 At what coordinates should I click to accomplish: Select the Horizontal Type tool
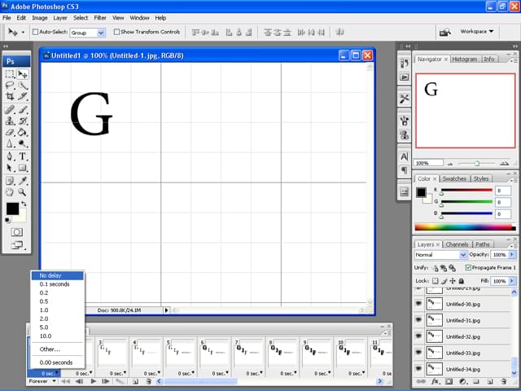pos(23,156)
